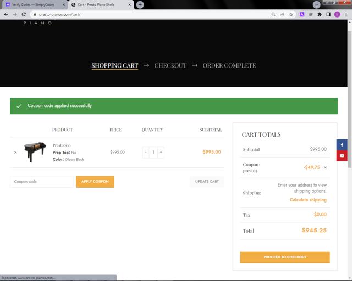The image size is (352, 281).
Task: Open the Presto S30 product link
Action: click(62, 145)
